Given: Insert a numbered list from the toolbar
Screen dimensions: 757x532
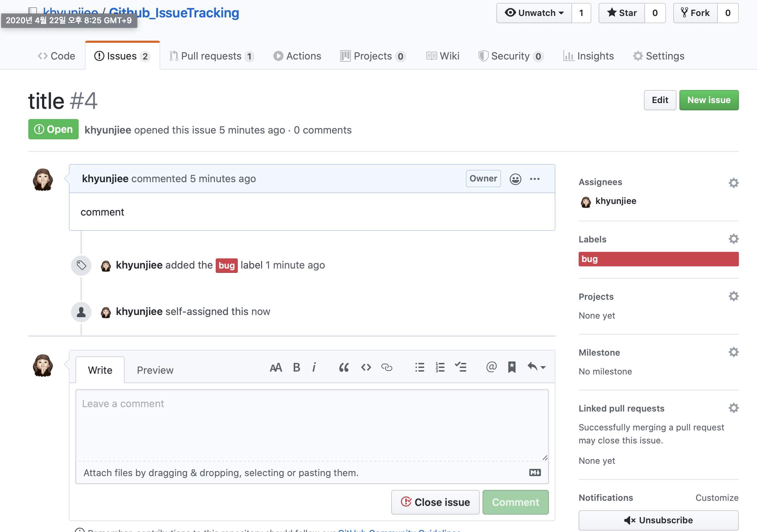Looking at the screenshot, I should [x=440, y=368].
